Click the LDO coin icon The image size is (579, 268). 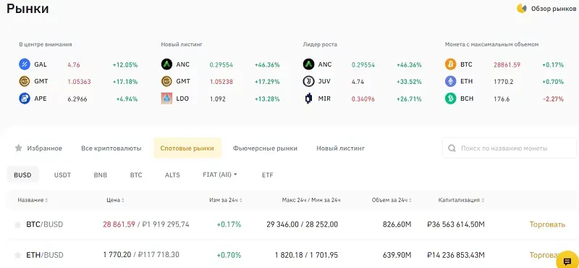click(x=167, y=99)
